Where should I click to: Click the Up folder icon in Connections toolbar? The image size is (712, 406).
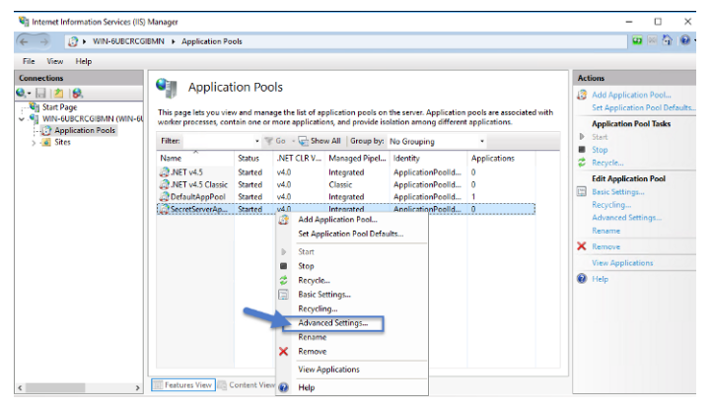click(x=58, y=93)
